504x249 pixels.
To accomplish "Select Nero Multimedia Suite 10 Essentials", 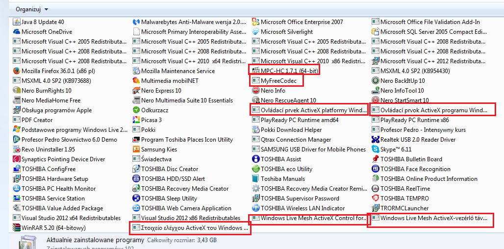I will (x=183, y=100).
